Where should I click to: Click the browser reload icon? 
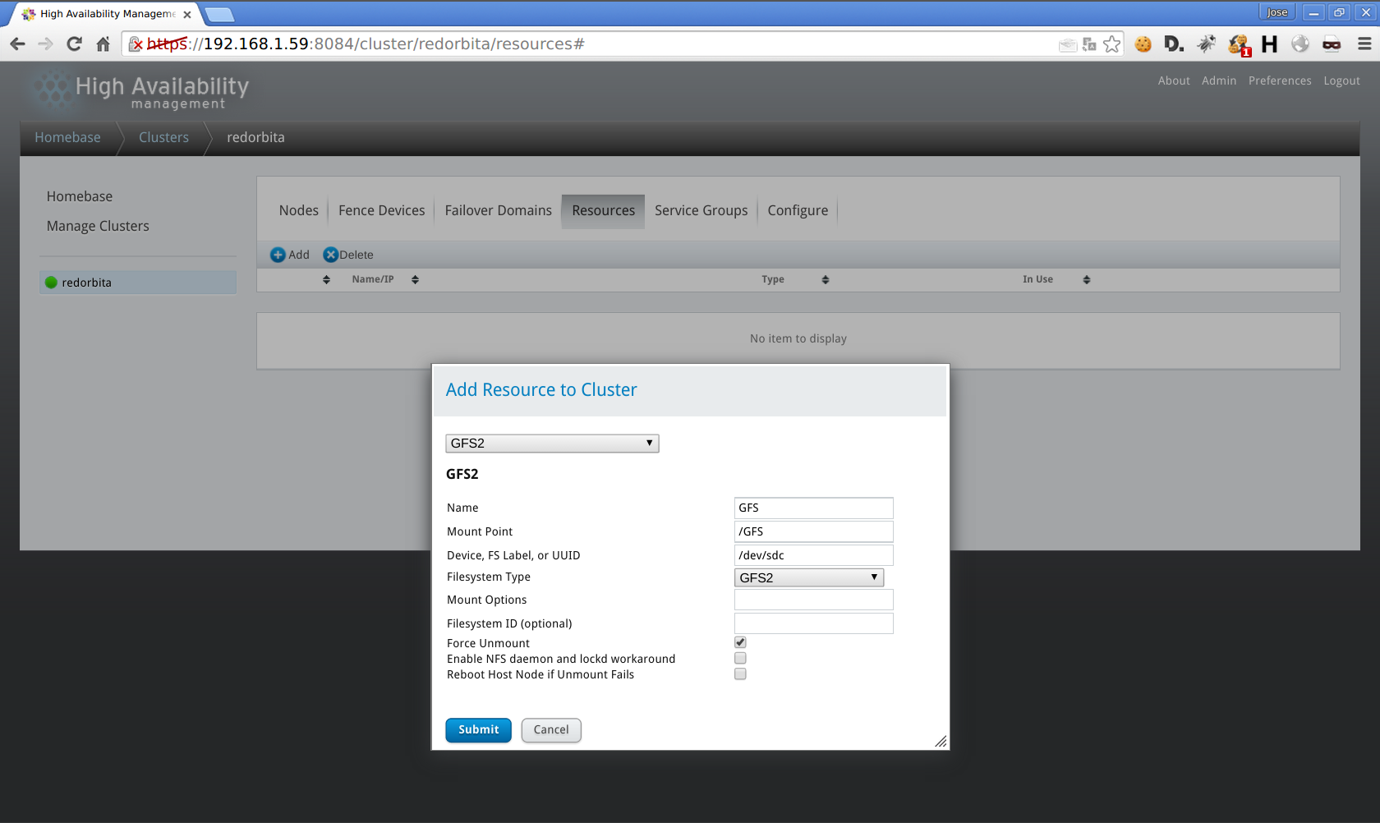click(x=74, y=44)
